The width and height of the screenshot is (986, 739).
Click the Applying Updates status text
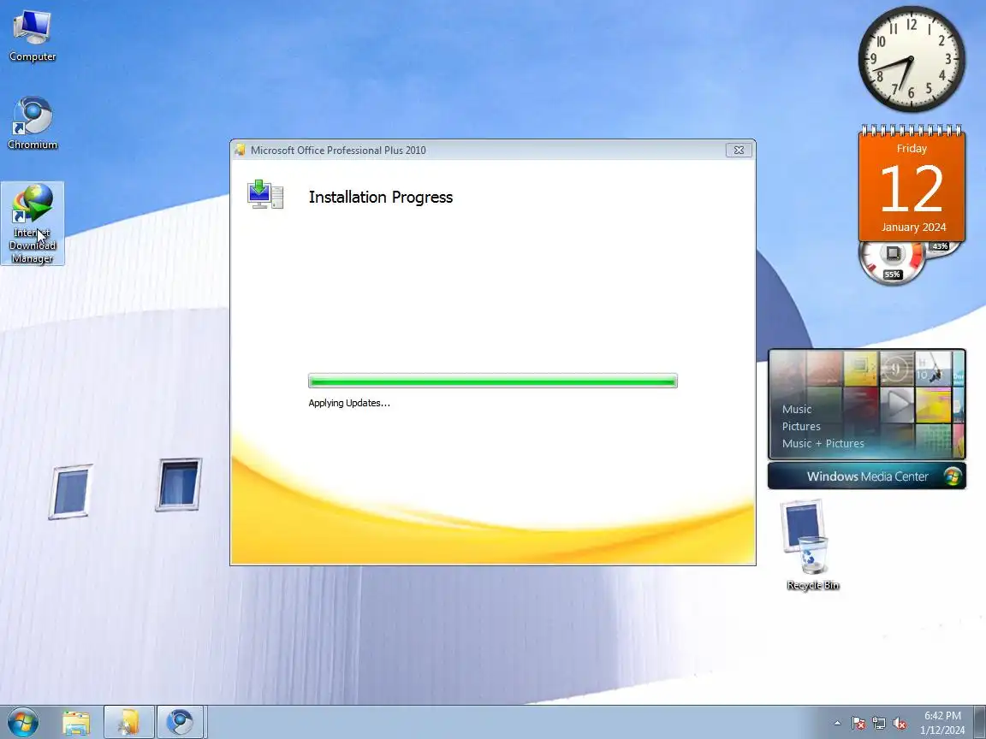click(349, 403)
